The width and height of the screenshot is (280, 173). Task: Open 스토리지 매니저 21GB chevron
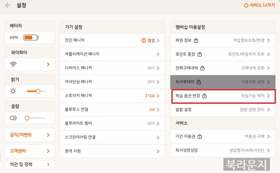click(158, 96)
